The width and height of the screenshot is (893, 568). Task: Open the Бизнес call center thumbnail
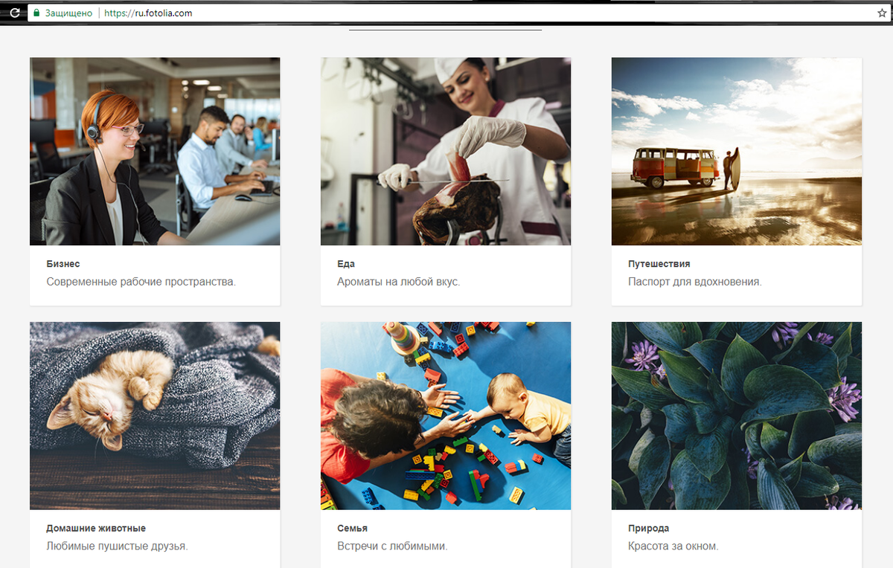(155, 152)
